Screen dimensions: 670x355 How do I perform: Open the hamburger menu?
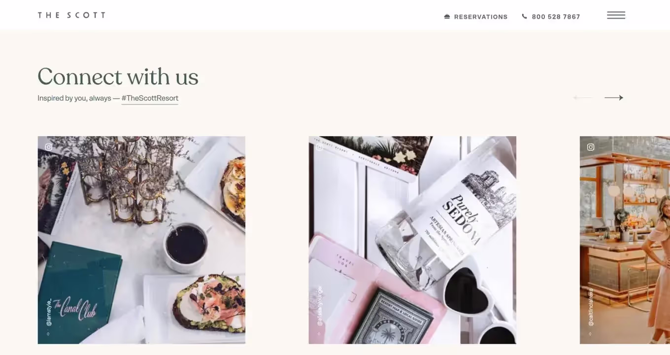pyautogui.click(x=616, y=15)
